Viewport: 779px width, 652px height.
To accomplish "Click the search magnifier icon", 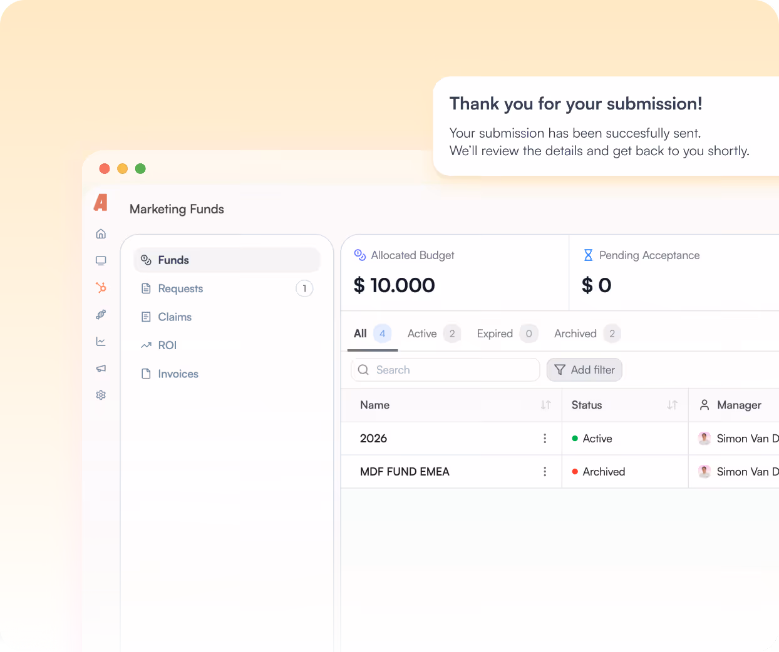I will point(363,370).
